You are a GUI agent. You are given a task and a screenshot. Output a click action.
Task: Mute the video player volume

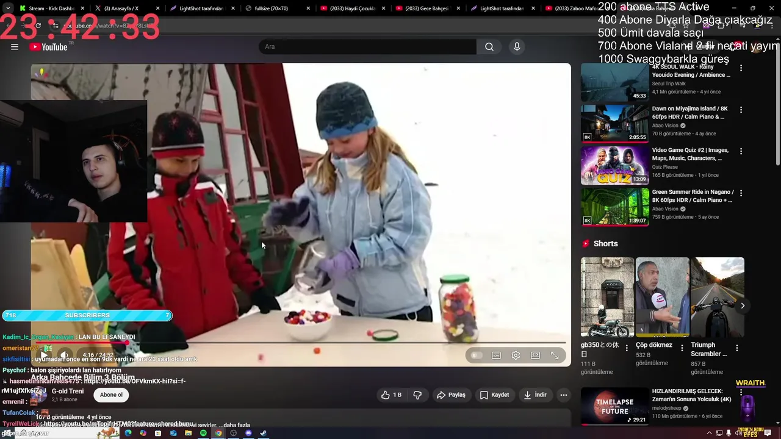point(64,355)
